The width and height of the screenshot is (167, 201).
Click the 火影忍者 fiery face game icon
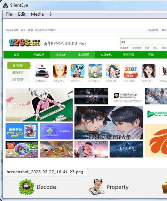[x=60, y=71]
